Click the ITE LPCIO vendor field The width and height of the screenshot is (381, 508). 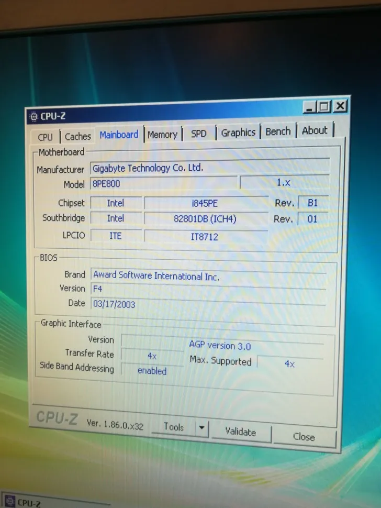tap(116, 236)
